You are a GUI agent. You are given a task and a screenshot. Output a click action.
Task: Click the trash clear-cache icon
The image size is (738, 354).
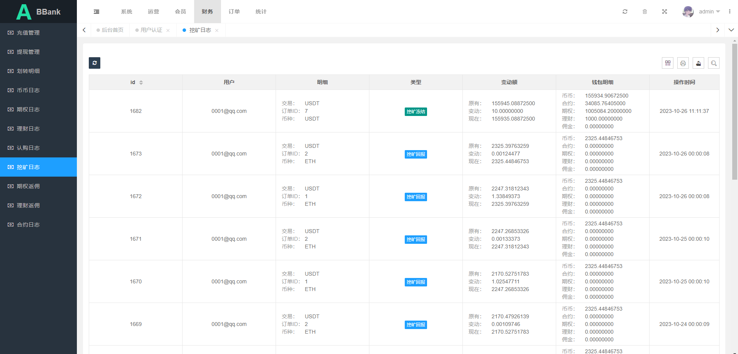click(645, 12)
